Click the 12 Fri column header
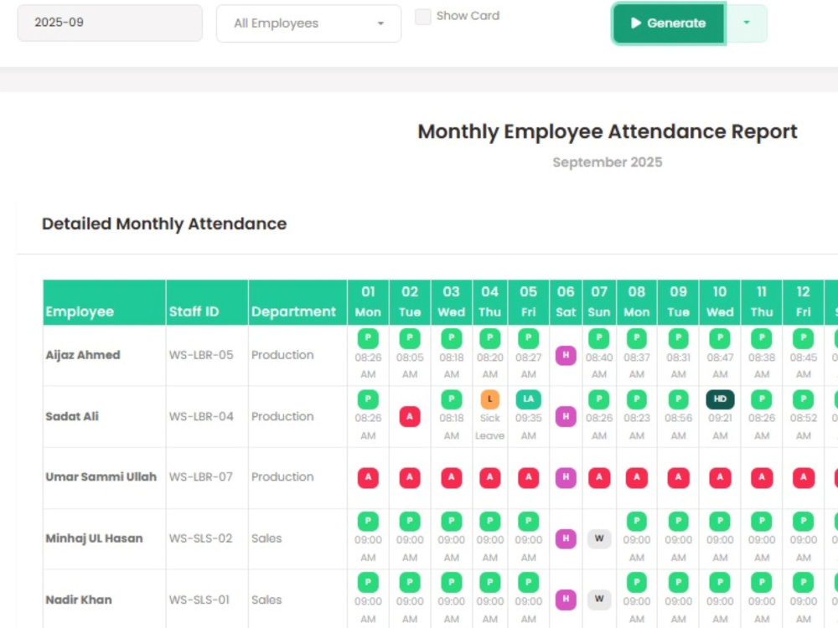838x628 pixels. (804, 302)
